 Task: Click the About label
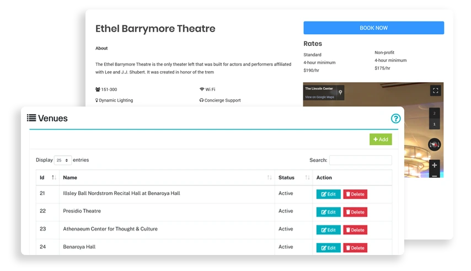point(101,48)
